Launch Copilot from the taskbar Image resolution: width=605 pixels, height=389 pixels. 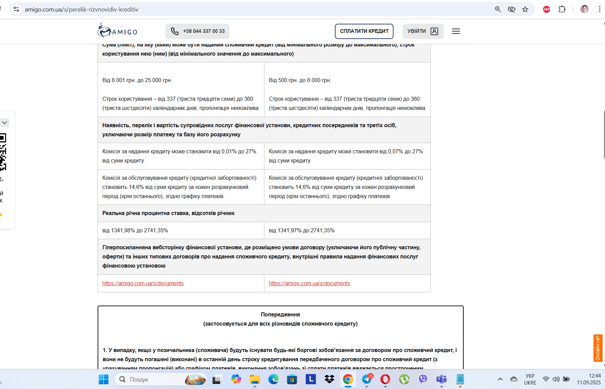236,379
